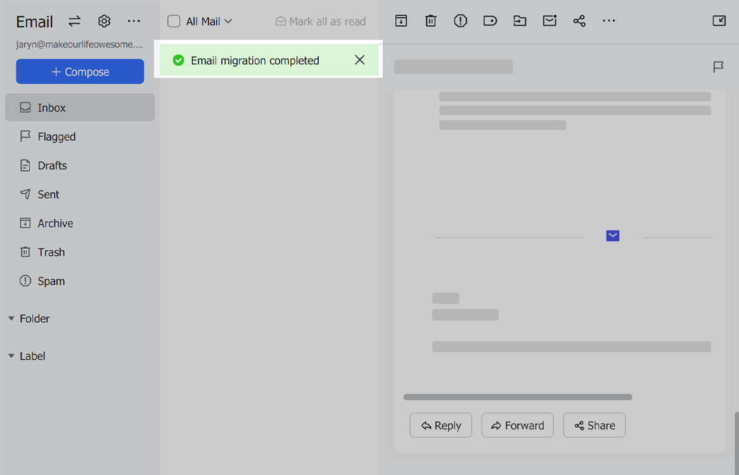Viewport: 739px width, 475px height.
Task: Open the Spam folder
Action: point(49,281)
